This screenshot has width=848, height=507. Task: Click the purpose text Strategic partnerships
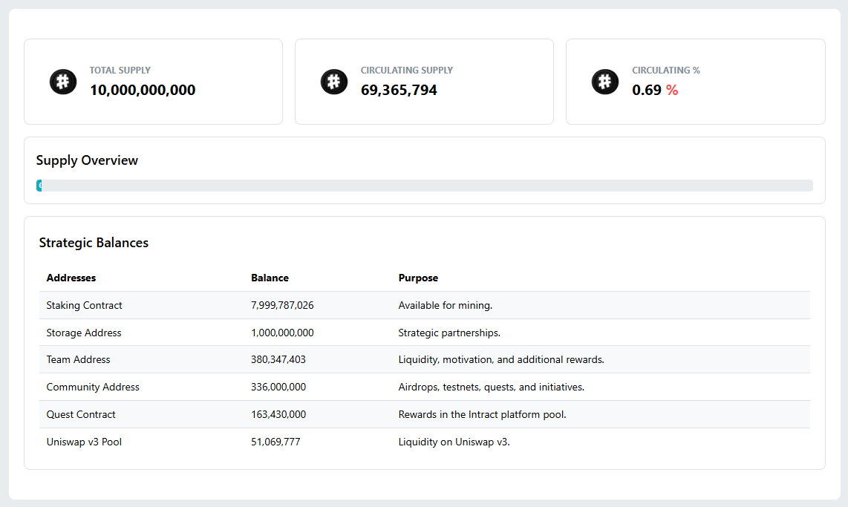click(449, 333)
